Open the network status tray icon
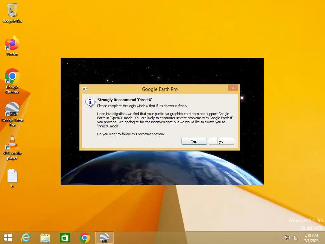This screenshot has height=244, width=325. click(x=287, y=238)
